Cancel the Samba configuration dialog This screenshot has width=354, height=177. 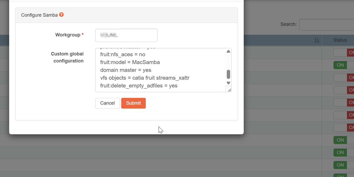click(107, 103)
